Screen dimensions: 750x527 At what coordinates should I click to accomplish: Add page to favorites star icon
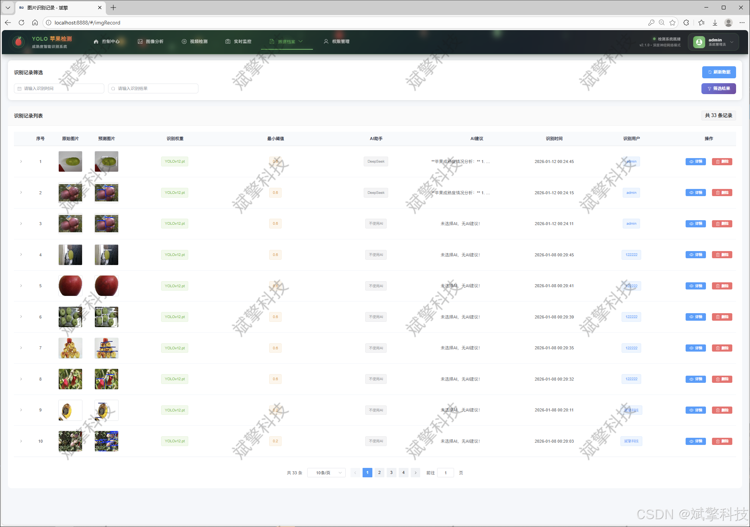click(x=672, y=23)
